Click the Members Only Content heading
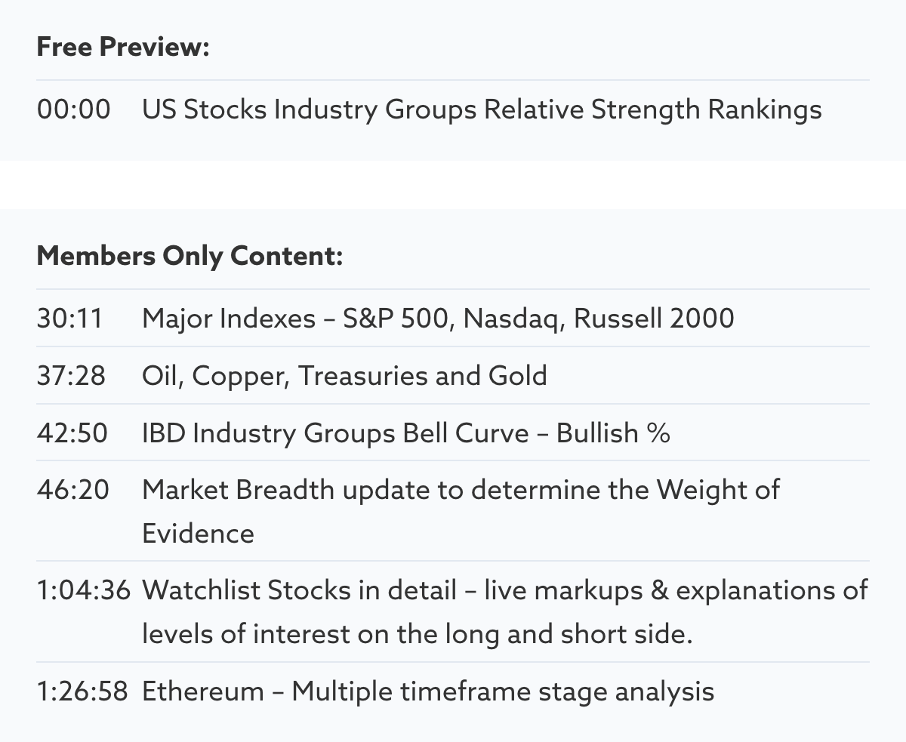 tap(190, 257)
